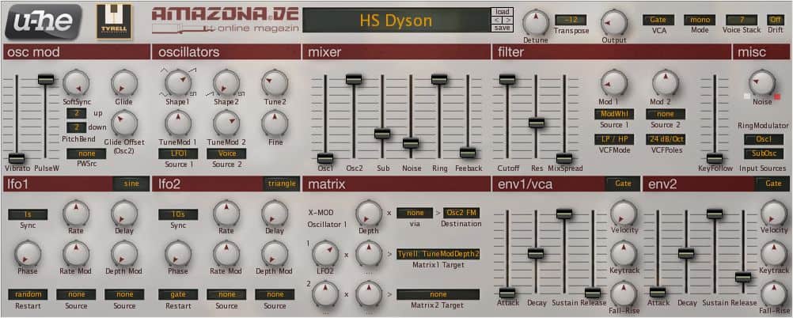Viewport: 793px width, 318px height.
Task: Click the PulseW slider handle
Action: coord(46,79)
